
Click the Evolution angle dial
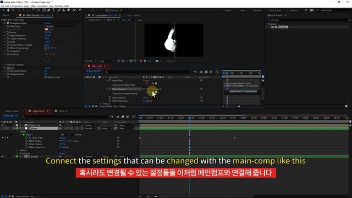[48, 59]
